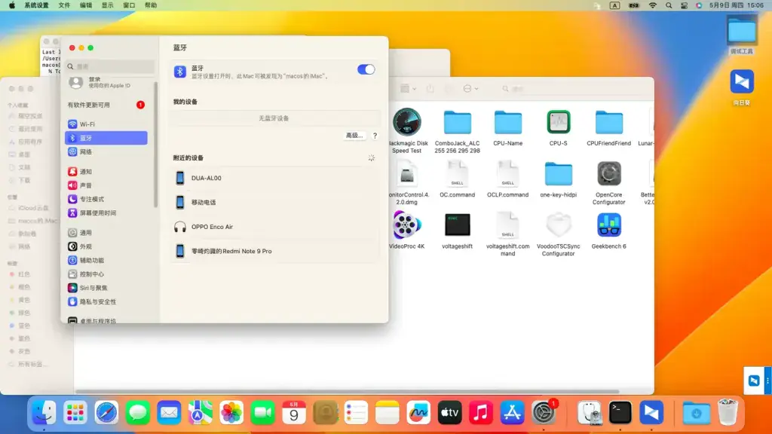Click the settings sidebar search field
The width and height of the screenshot is (772, 434).
[x=110, y=66]
